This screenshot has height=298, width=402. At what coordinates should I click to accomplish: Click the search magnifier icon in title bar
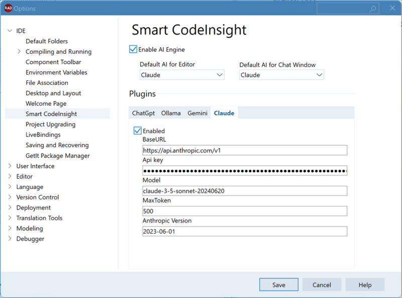373,9
